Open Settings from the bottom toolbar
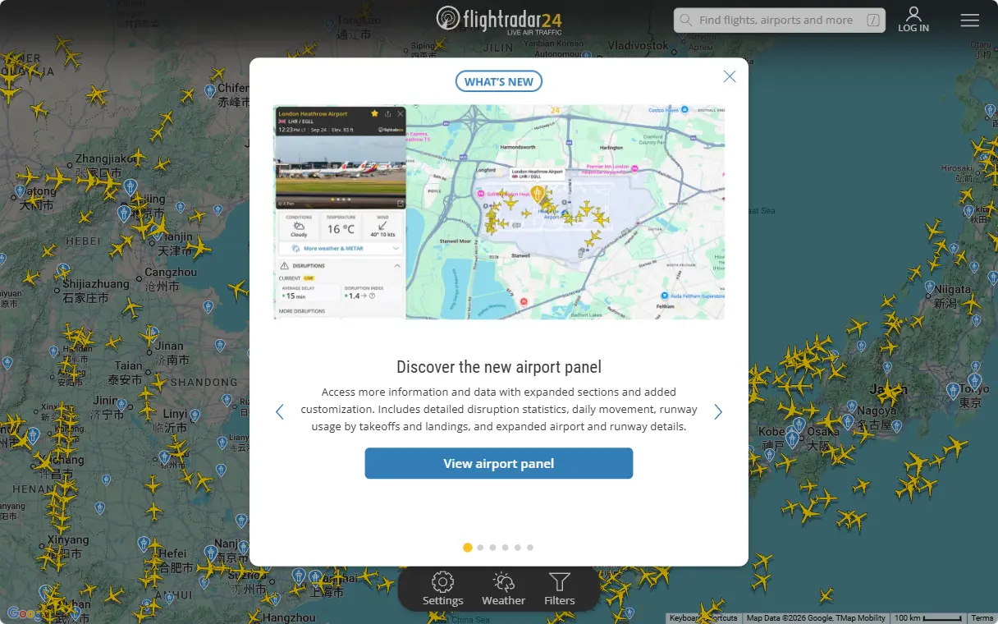998x624 pixels. point(443,589)
